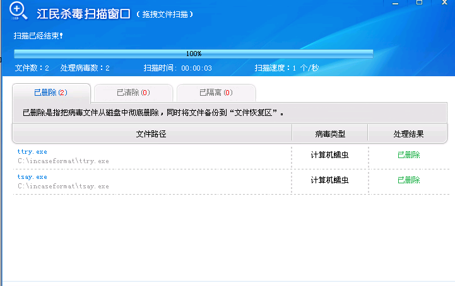
Task: Open the 已隔离 (0) tab
Action: (x=216, y=93)
